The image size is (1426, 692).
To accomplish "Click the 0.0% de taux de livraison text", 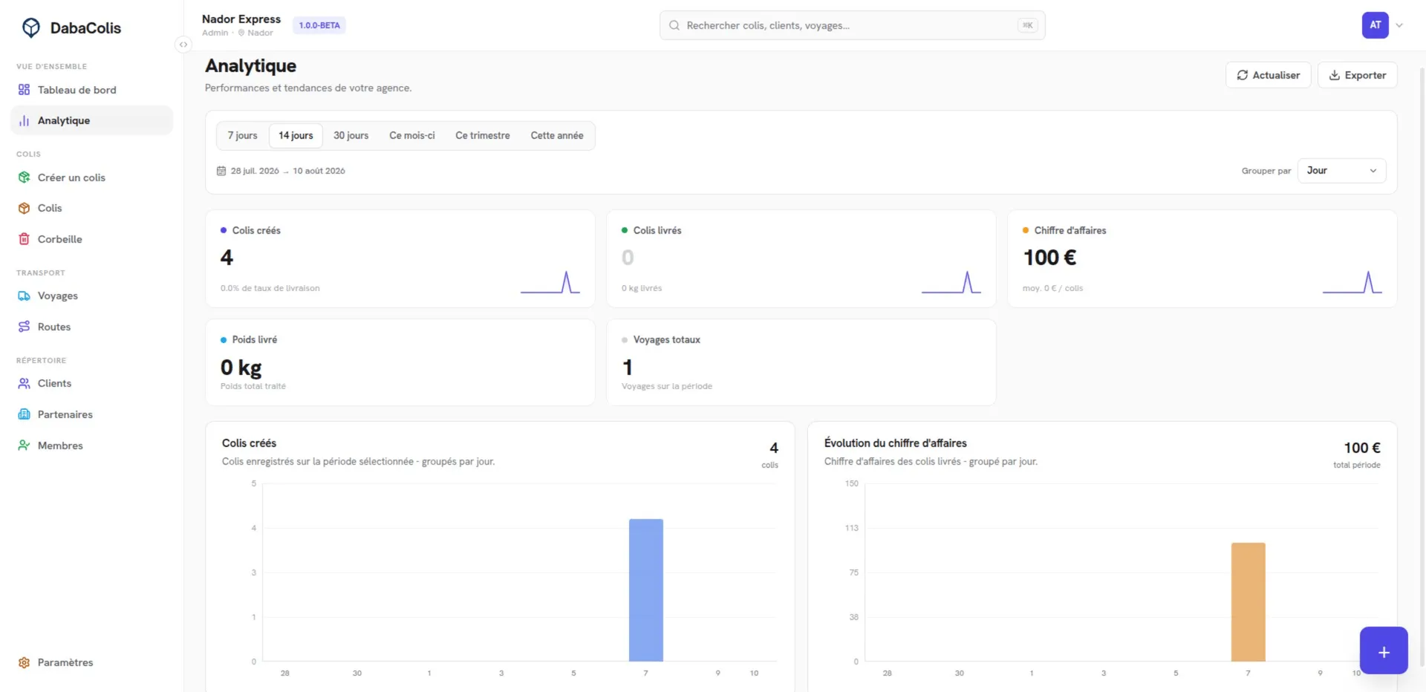I will [x=270, y=288].
